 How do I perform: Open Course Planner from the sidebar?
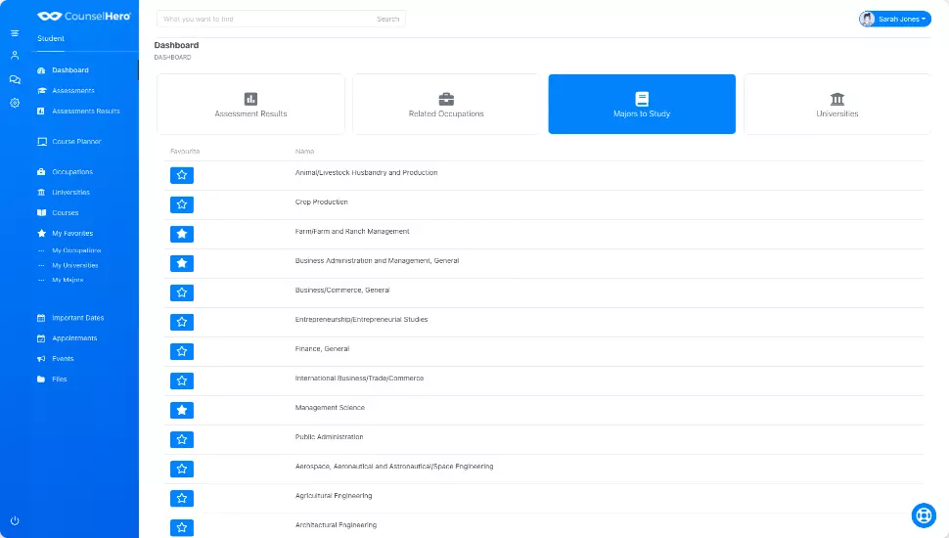pyautogui.click(x=76, y=142)
